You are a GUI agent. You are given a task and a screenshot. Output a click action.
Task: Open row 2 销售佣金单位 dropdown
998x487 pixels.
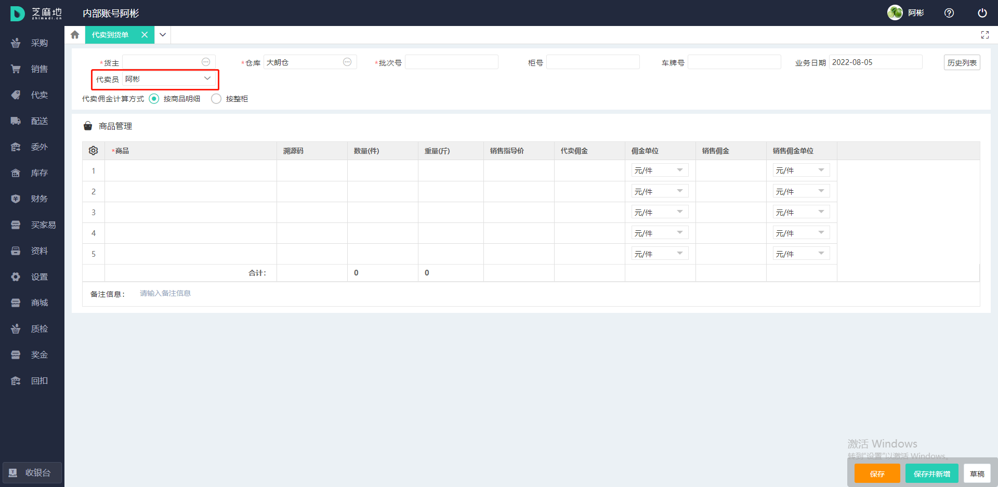click(x=801, y=191)
